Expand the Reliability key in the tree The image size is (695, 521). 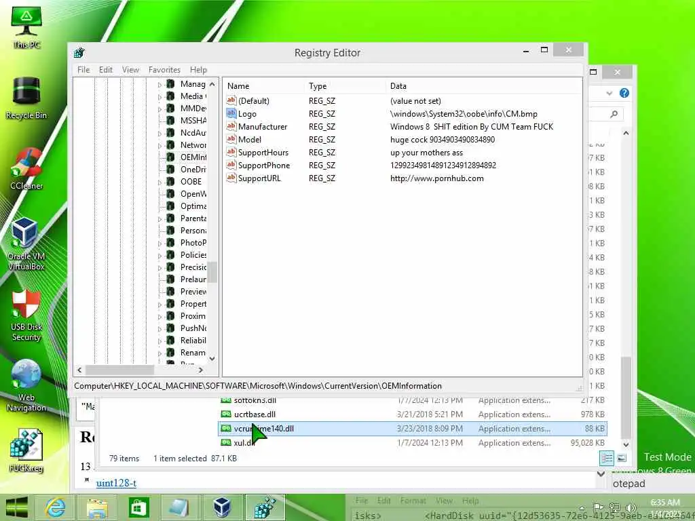[x=159, y=341]
